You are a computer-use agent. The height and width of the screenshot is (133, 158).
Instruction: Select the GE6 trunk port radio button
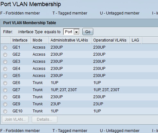click(5, 83)
